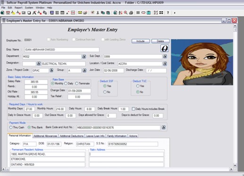Click the Salary Rate field
Screen dimensions: 244x176
[36, 82]
